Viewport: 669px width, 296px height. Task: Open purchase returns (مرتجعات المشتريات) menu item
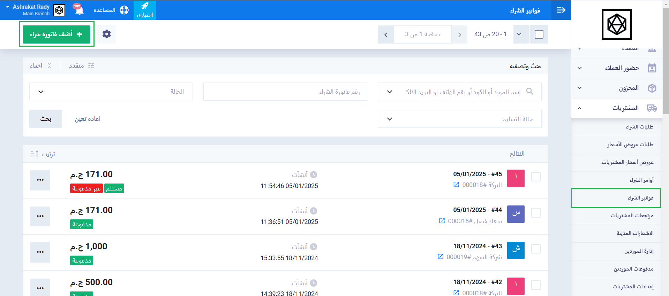632,216
